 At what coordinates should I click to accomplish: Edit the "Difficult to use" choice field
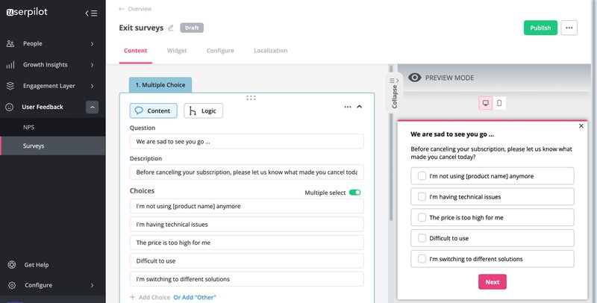point(247,260)
